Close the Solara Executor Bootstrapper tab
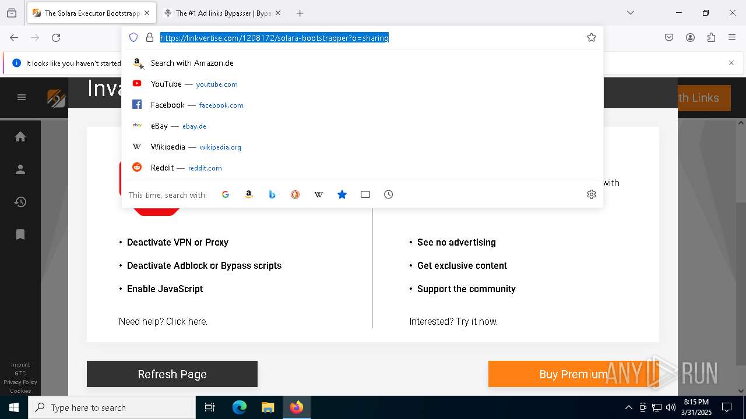Image resolution: width=746 pixels, height=419 pixels. (x=147, y=13)
